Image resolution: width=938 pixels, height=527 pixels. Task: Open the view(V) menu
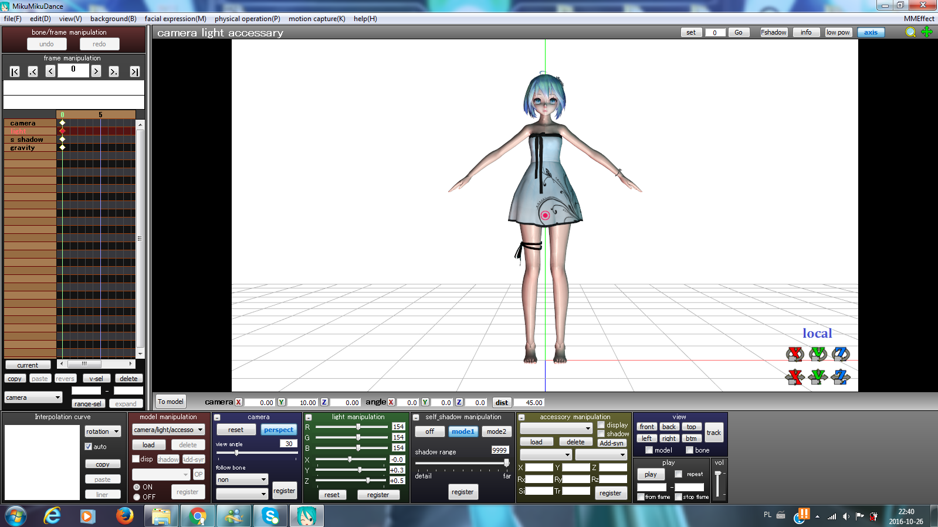tap(70, 19)
